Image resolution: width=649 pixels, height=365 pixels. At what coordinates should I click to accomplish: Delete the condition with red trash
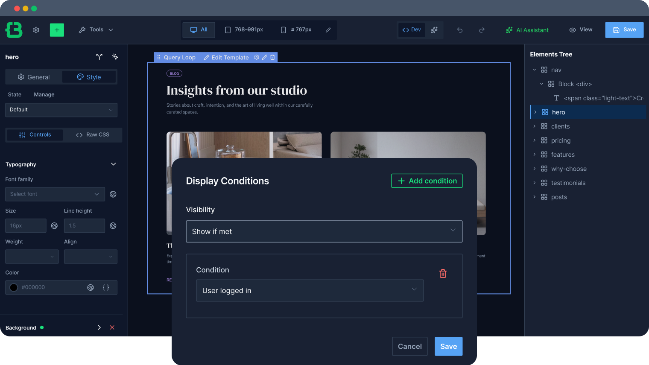[443, 274]
